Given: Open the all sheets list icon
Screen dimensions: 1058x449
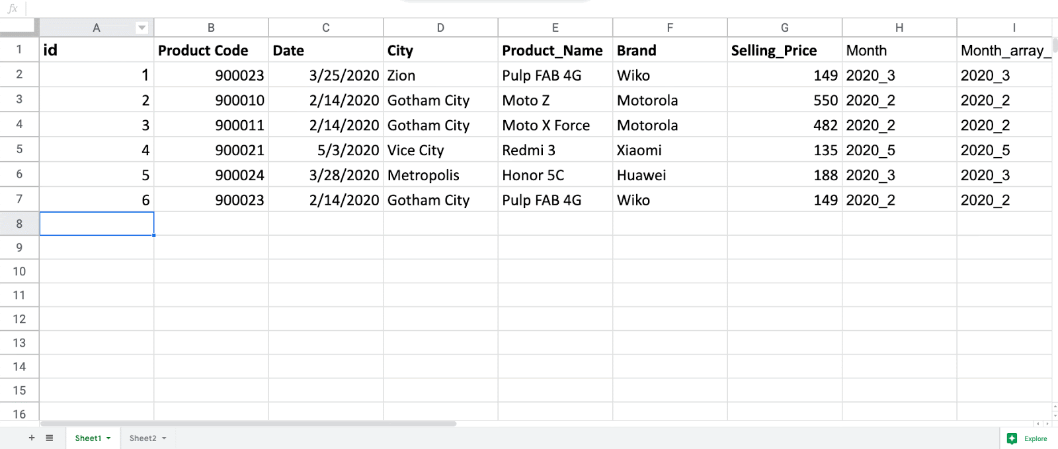Looking at the screenshot, I should [50, 438].
